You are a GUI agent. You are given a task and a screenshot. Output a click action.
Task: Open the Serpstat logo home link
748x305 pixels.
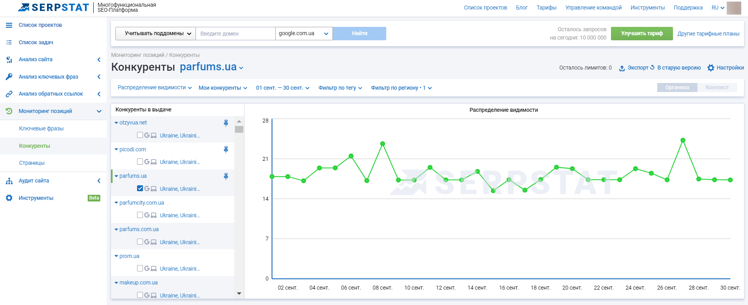tap(54, 7)
